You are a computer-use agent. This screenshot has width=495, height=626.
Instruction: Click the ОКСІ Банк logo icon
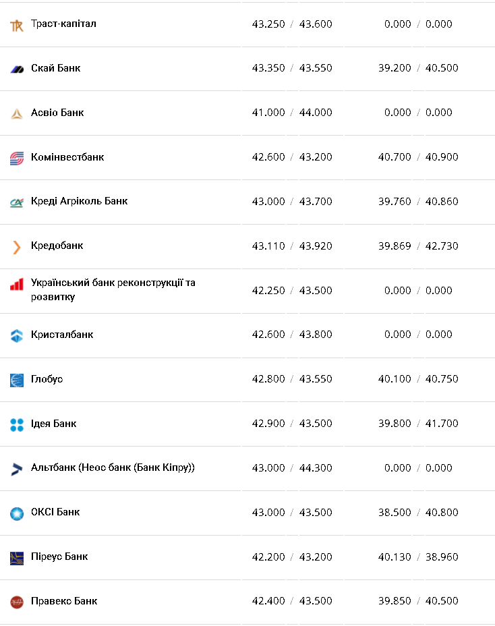click(17, 513)
